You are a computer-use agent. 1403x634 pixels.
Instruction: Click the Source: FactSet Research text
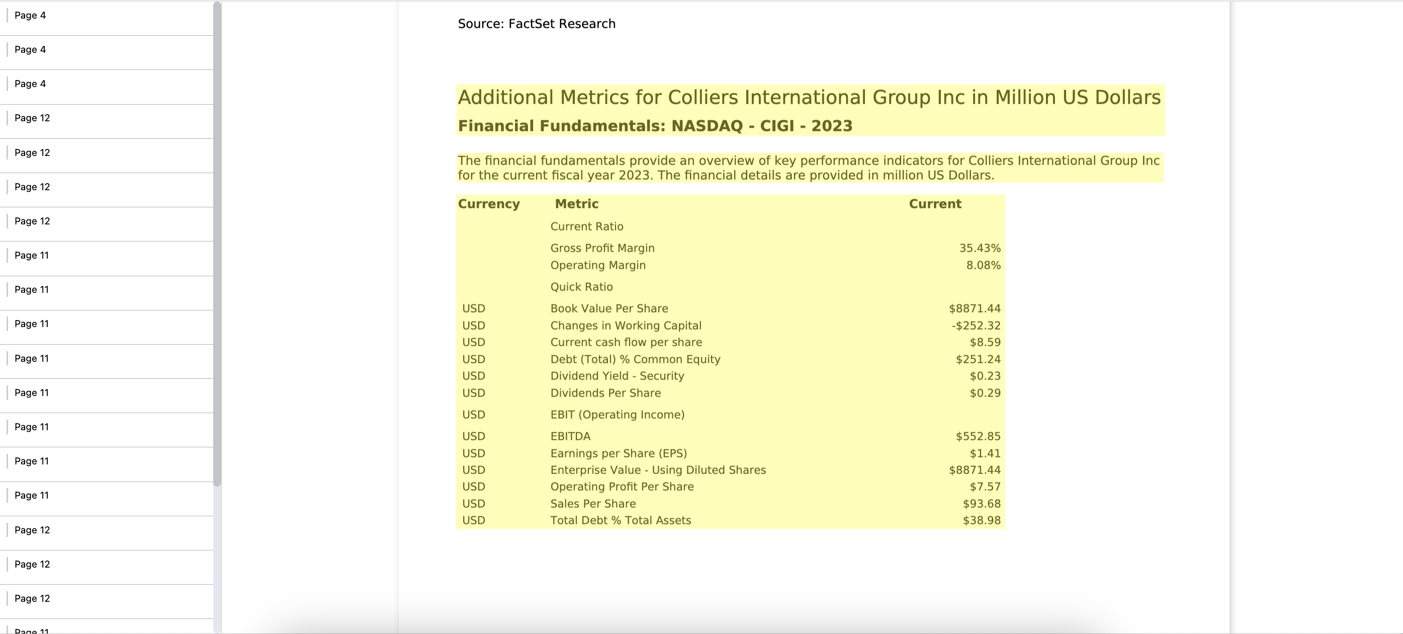click(x=537, y=24)
